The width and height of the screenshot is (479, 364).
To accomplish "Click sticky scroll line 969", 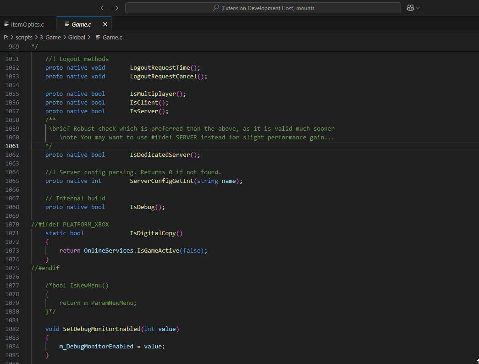I will (239, 46).
